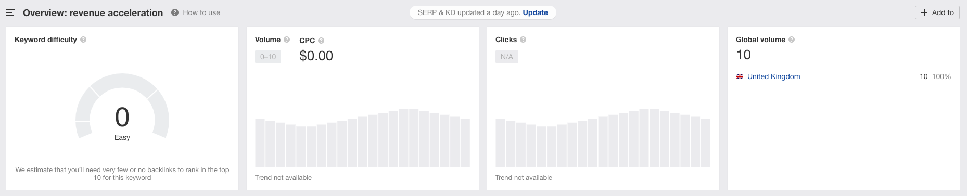
Task: Click the $0.00 CPC value
Action: pos(316,56)
